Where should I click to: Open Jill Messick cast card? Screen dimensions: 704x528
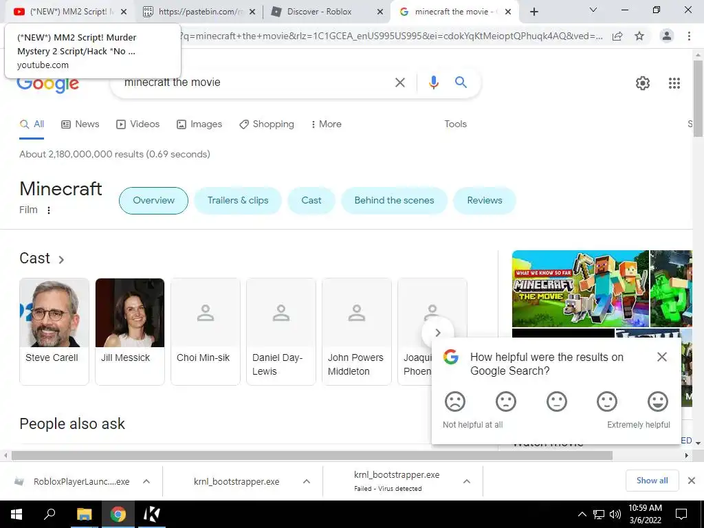tap(130, 331)
